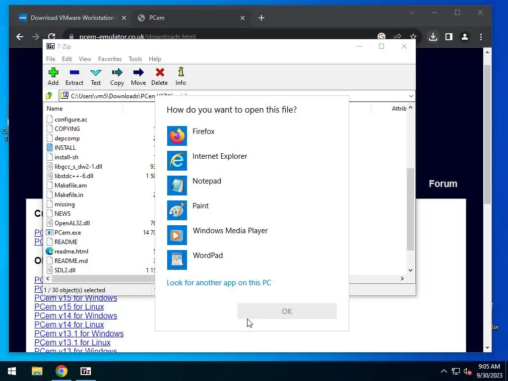The width and height of the screenshot is (508, 381).
Task: Click the up-folder icon beside address bar
Action: (x=49, y=96)
